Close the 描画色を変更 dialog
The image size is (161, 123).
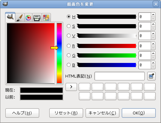(x=156, y=4)
